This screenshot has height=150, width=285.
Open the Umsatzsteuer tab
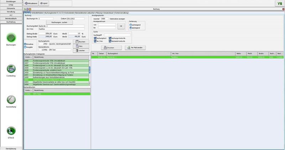click(x=109, y=13)
